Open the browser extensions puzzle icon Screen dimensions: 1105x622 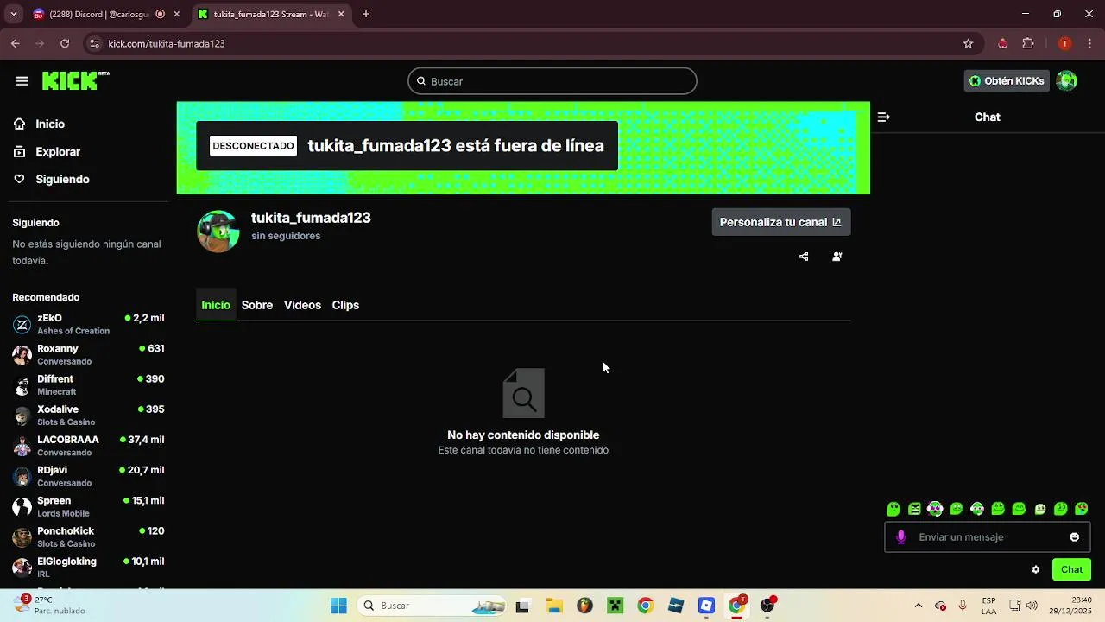pos(1028,43)
